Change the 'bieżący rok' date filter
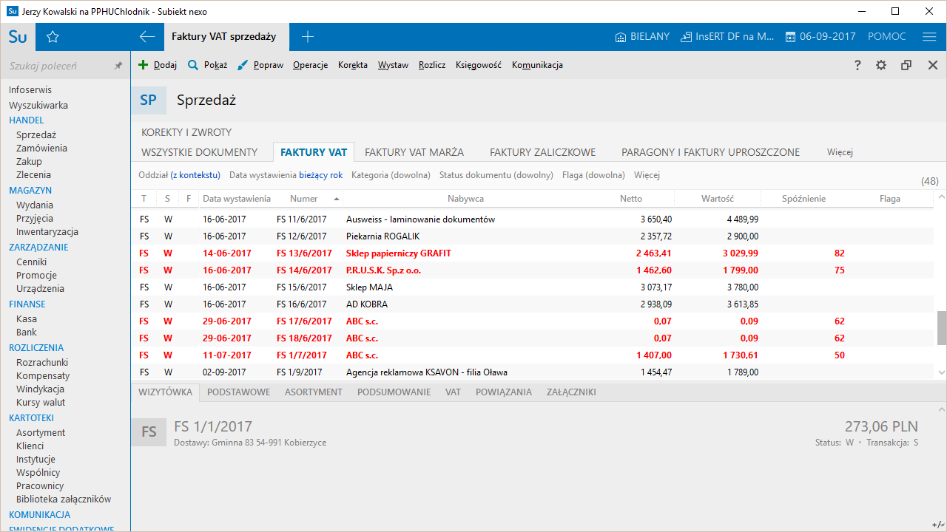 coord(320,175)
